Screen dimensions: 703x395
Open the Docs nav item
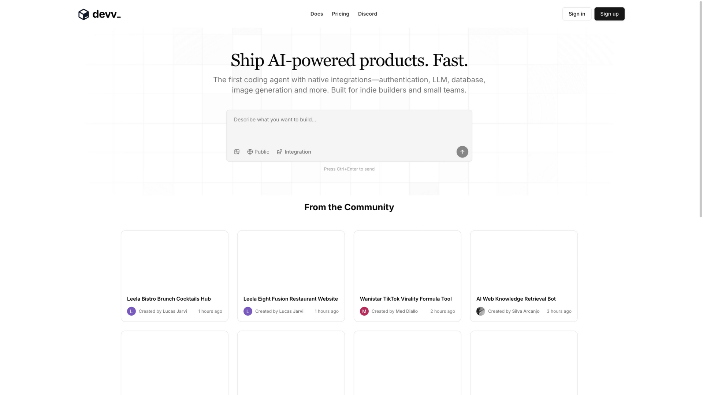click(x=317, y=14)
